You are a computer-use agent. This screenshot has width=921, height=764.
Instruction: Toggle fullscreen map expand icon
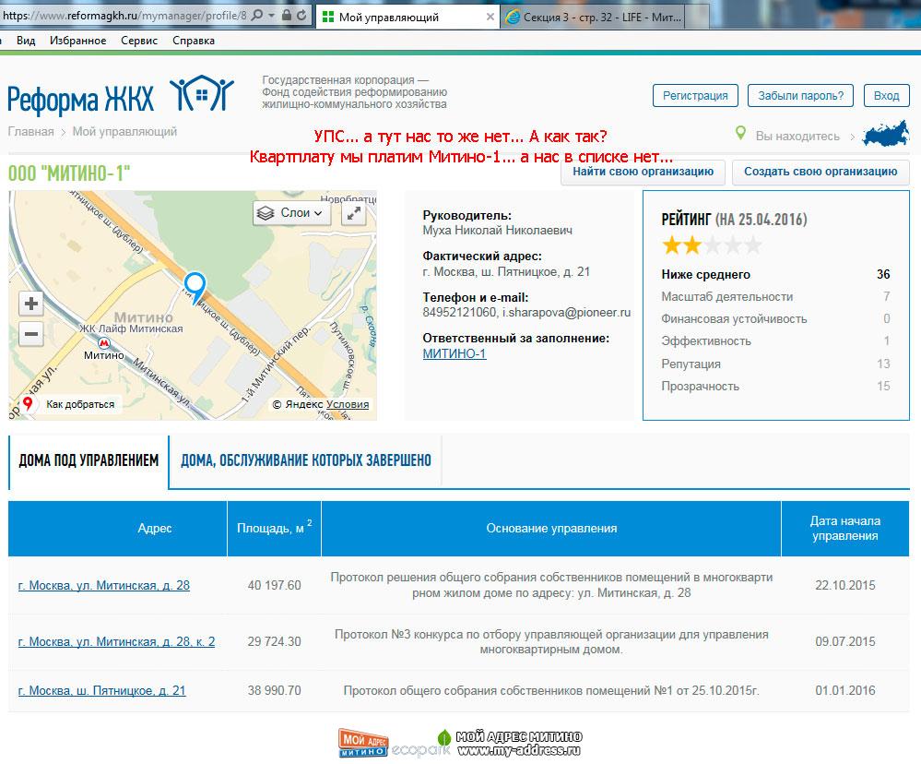tap(354, 213)
